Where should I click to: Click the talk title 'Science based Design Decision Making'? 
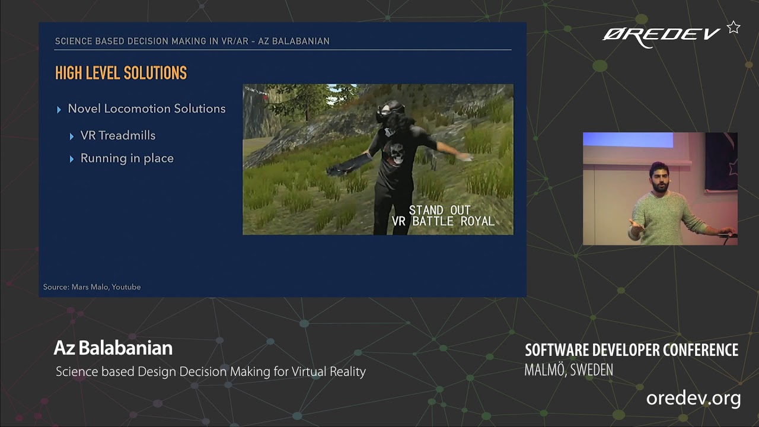coord(162,372)
